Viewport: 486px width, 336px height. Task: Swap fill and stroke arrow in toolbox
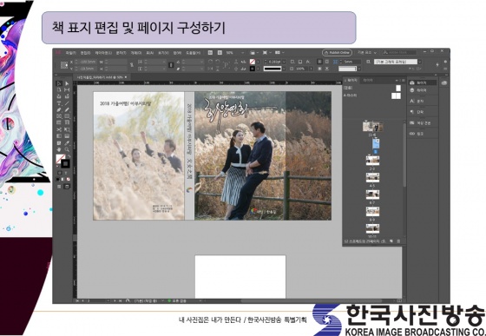pos(69,156)
